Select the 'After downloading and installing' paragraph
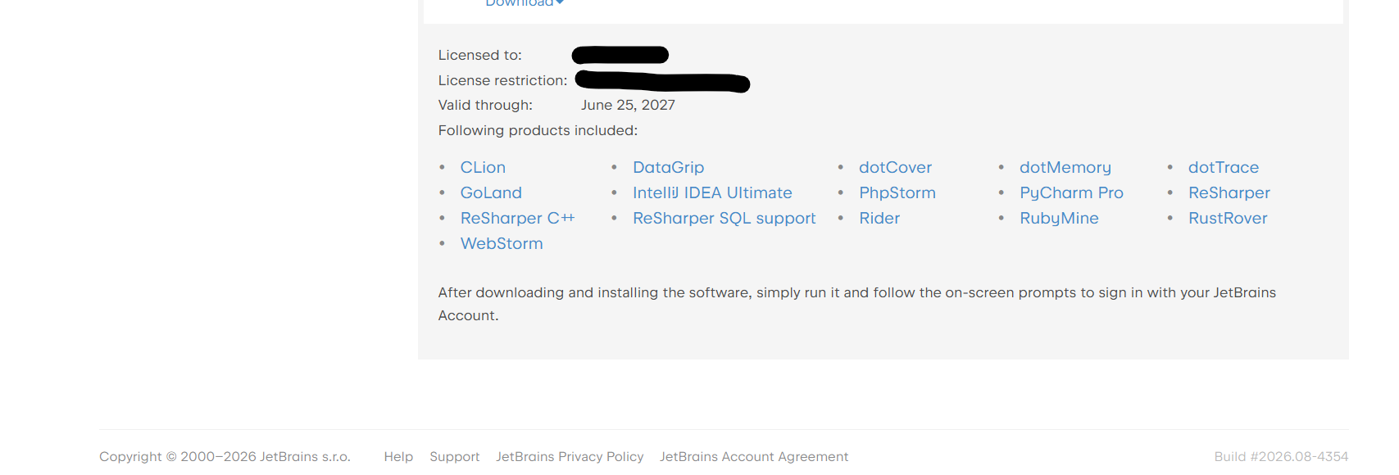 pyautogui.click(x=856, y=304)
